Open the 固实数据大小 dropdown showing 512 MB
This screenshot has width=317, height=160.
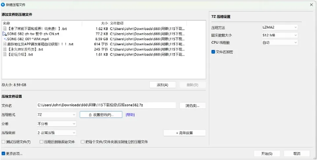[x=280, y=35]
